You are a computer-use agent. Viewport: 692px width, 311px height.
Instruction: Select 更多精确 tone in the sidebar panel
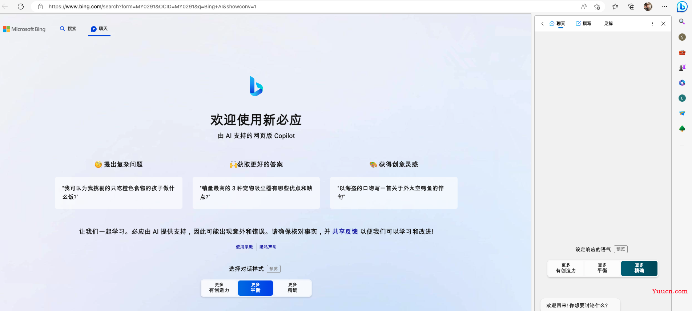click(639, 268)
